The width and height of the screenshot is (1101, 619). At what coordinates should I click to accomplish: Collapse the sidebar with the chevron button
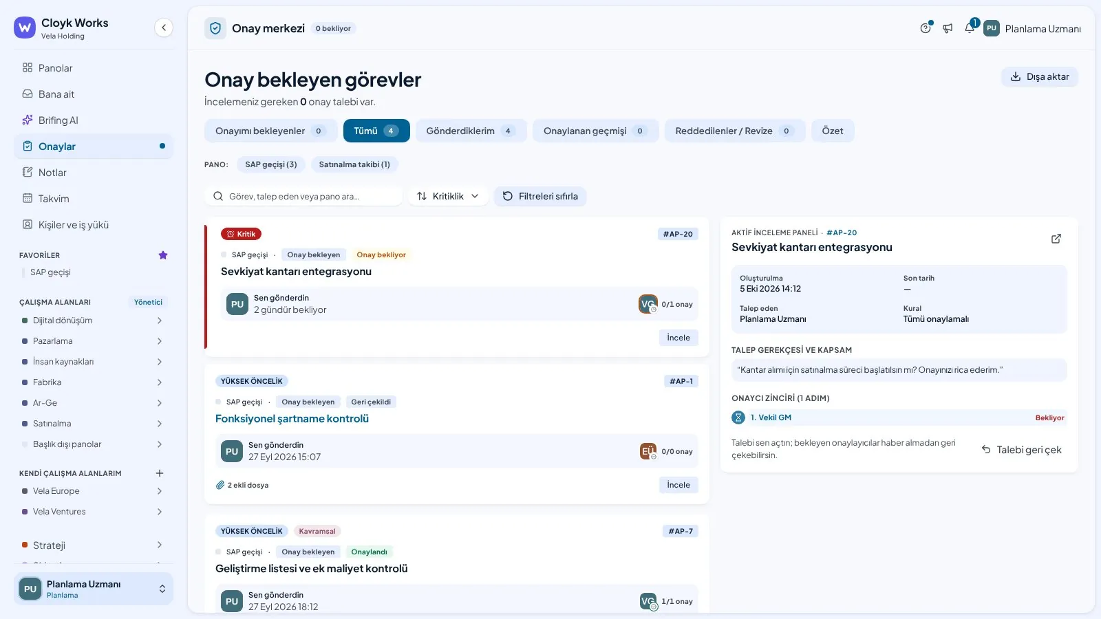(163, 28)
